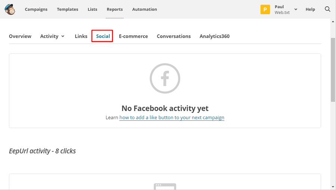Open the search magnifier icon

[327, 9]
